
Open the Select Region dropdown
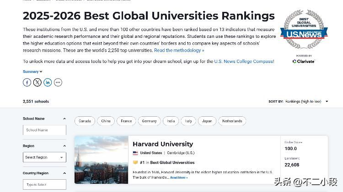click(x=44, y=157)
